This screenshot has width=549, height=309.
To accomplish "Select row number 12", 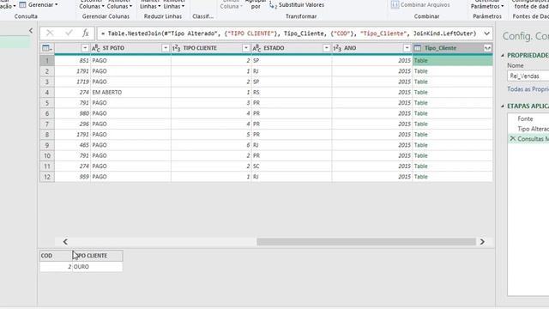I will click(47, 177).
